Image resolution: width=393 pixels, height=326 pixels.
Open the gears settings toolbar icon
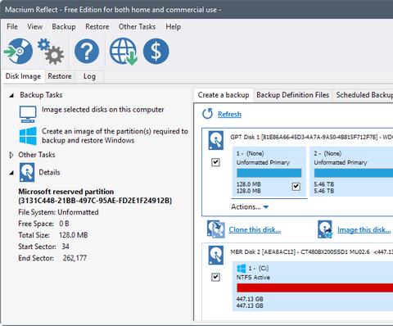tap(51, 52)
